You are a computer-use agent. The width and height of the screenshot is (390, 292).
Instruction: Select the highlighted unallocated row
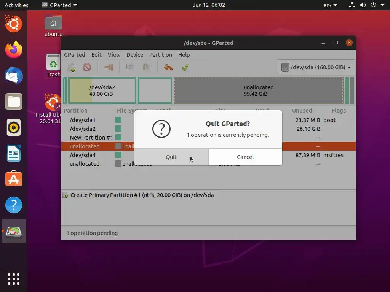(208, 146)
